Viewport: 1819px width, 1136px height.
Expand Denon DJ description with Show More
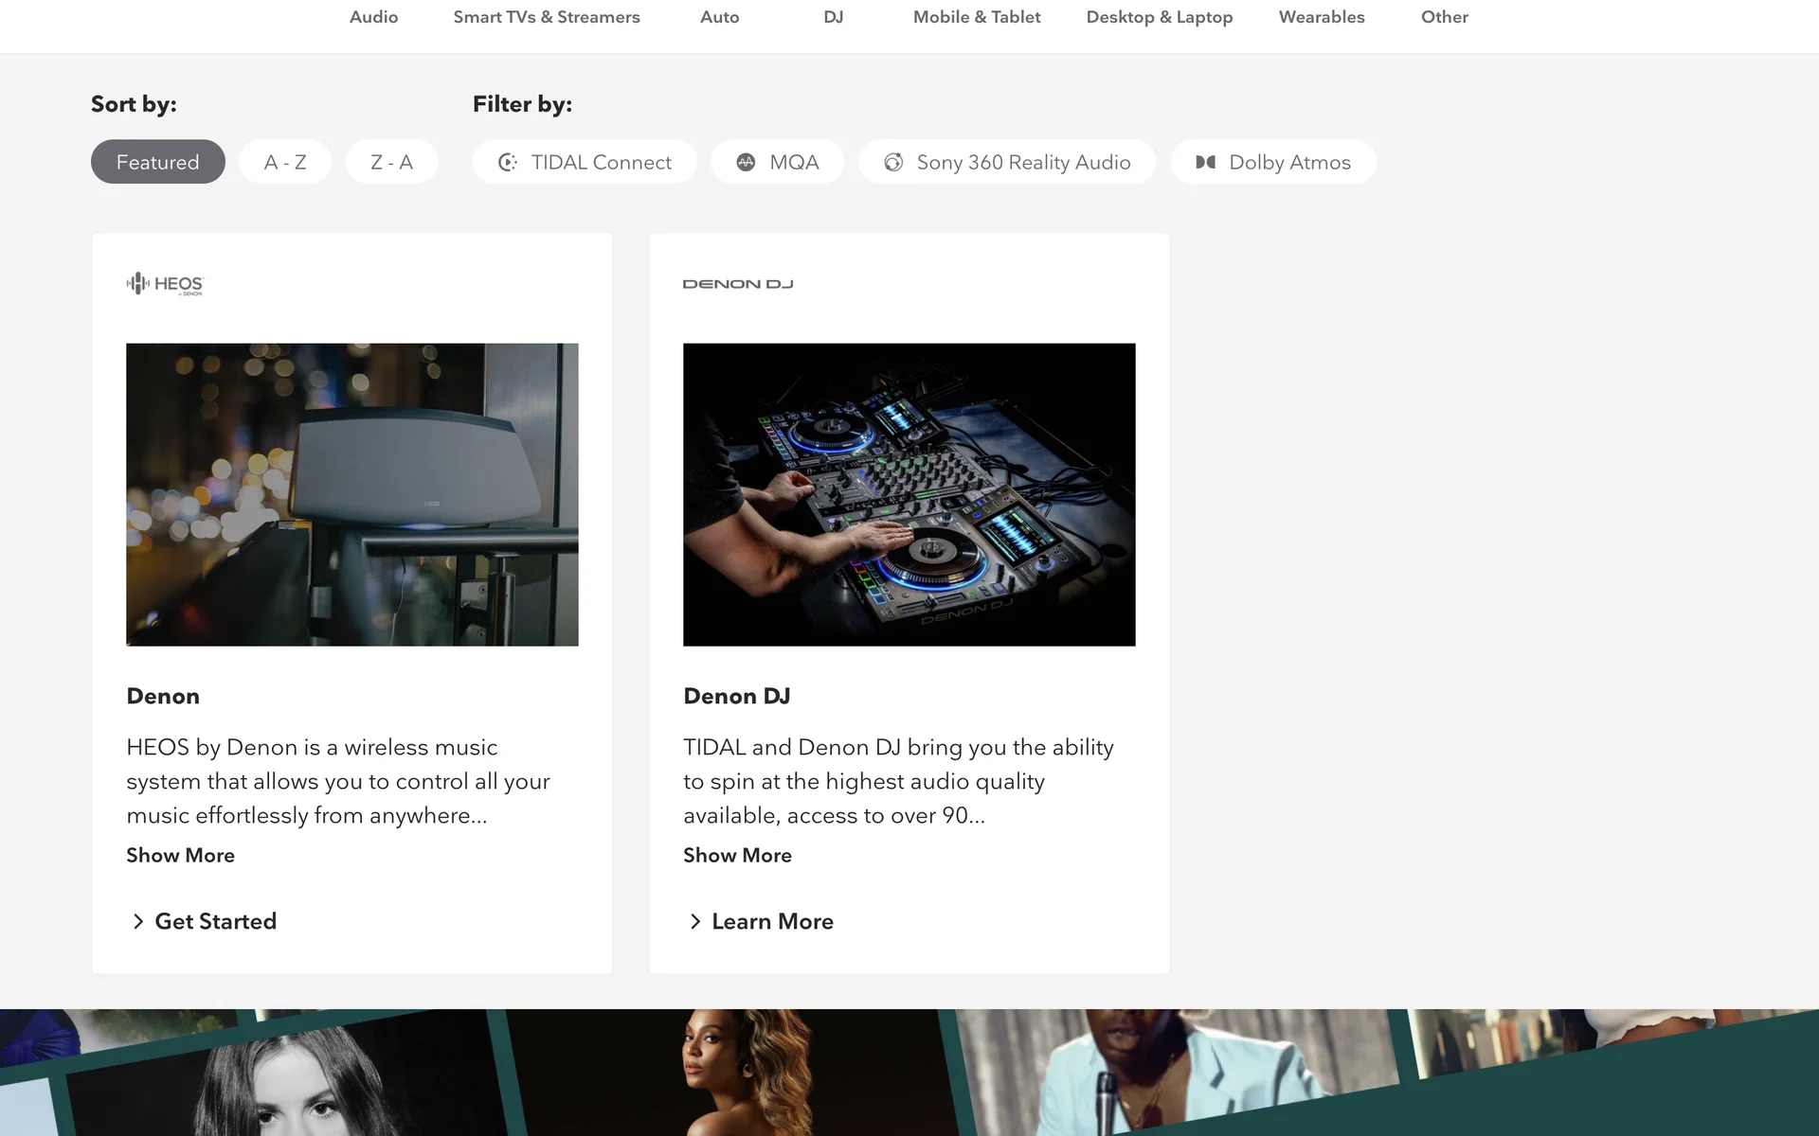737,855
